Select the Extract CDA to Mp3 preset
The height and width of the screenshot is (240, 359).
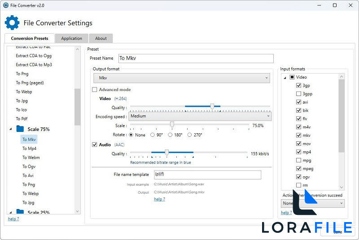(34, 65)
